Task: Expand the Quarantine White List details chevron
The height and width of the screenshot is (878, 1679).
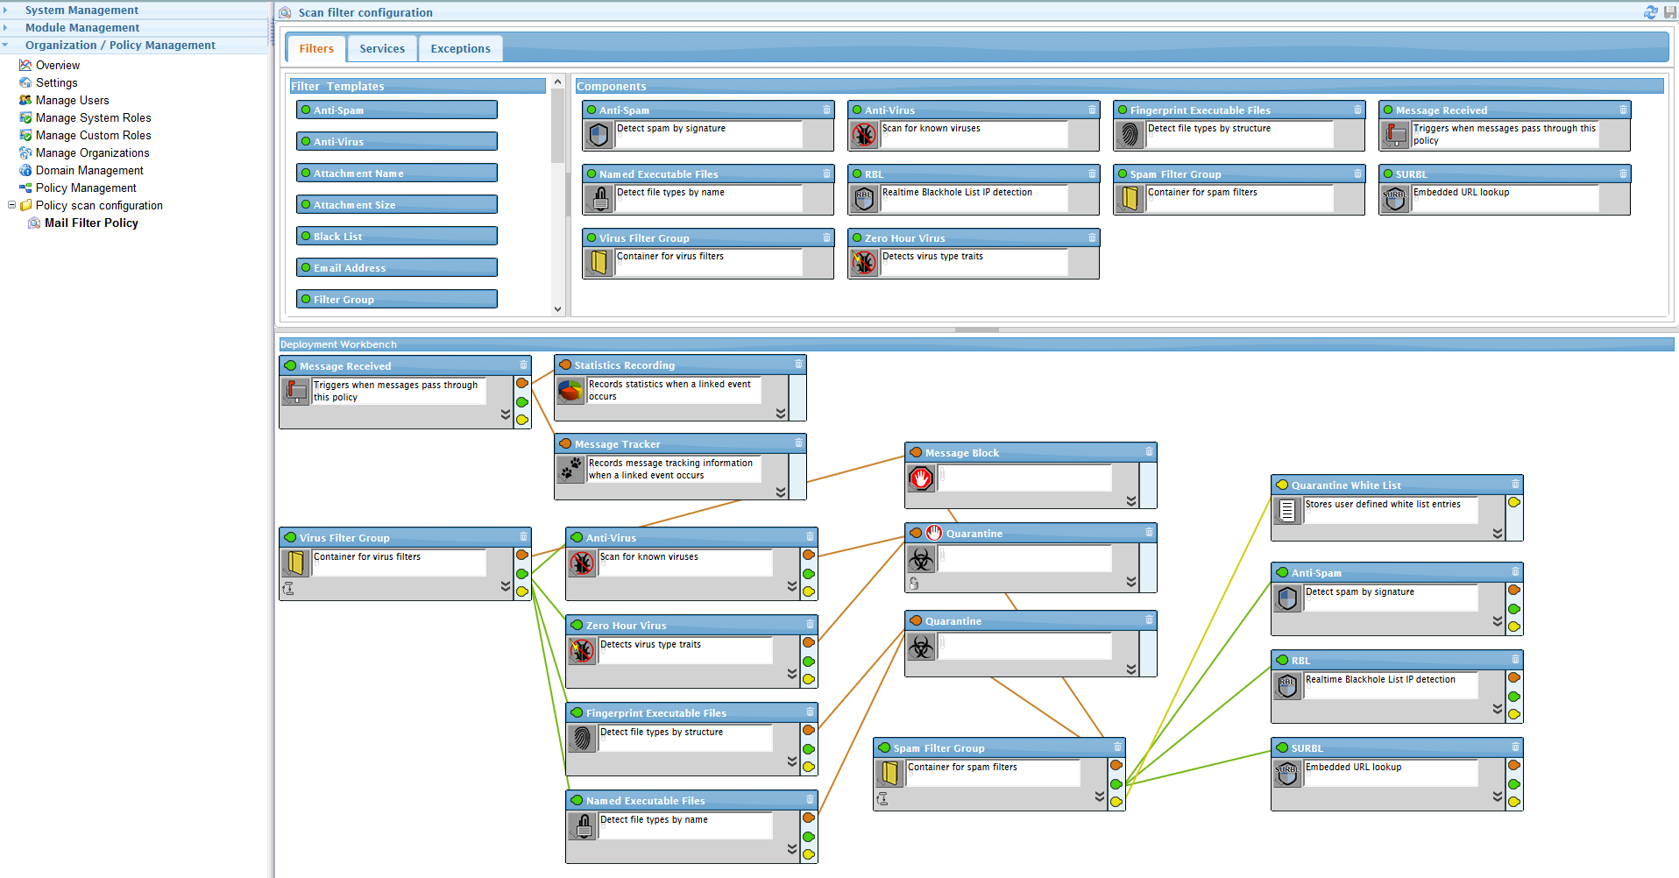Action: [1497, 534]
